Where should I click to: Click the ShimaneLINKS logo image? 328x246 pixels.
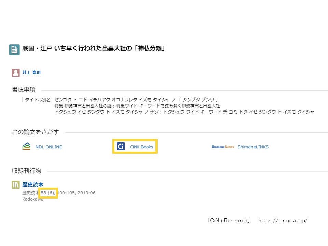point(223,147)
